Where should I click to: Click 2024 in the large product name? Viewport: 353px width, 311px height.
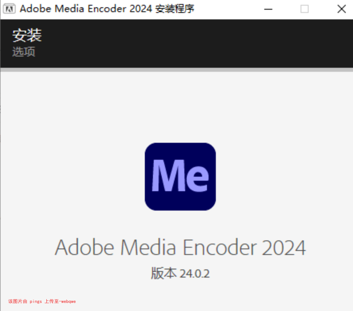(284, 247)
